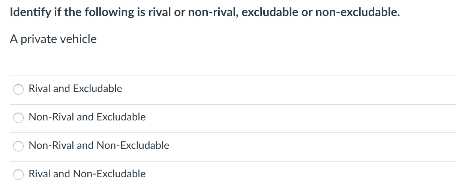
Task: Click the "A private vehicle" prompt text
Action: click(53, 39)
